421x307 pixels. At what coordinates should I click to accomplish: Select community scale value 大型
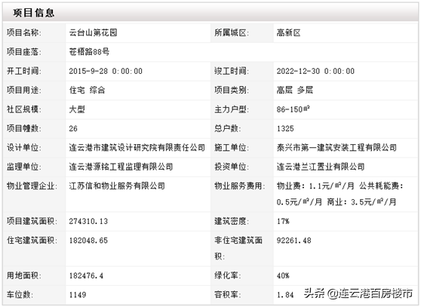(x=77, y=109)
